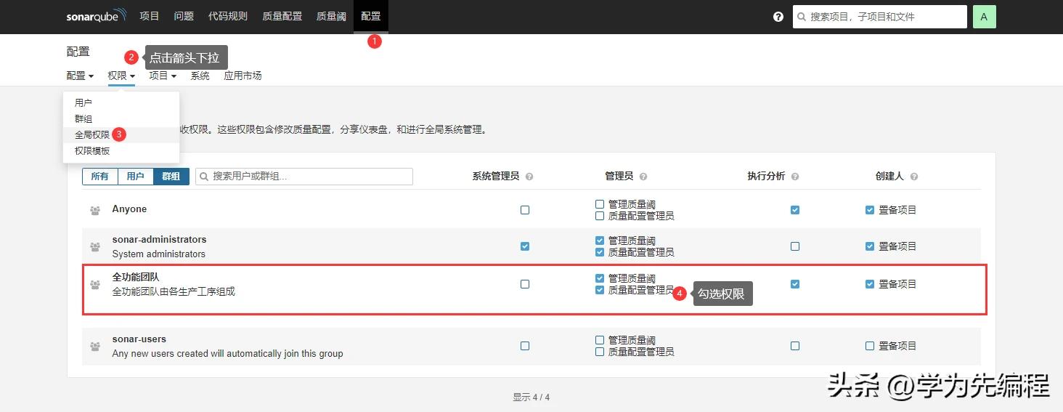Choose 全局权限 in the dropdown menu
The height and width of the screenshot is (412, 1063).
(x=121, y=134)
